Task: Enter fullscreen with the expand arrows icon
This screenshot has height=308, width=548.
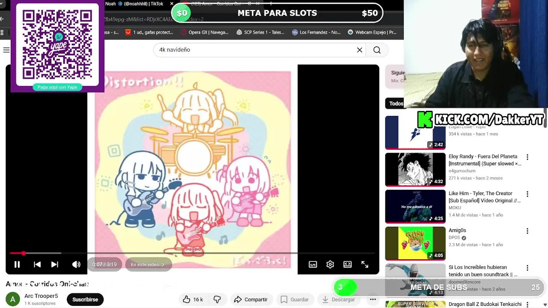Action: tap(365, 264)
